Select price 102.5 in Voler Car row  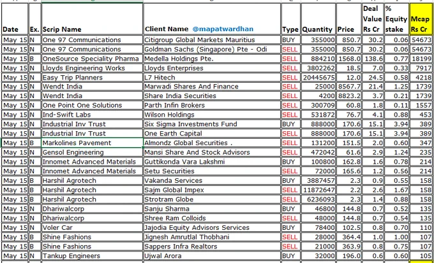348,227
